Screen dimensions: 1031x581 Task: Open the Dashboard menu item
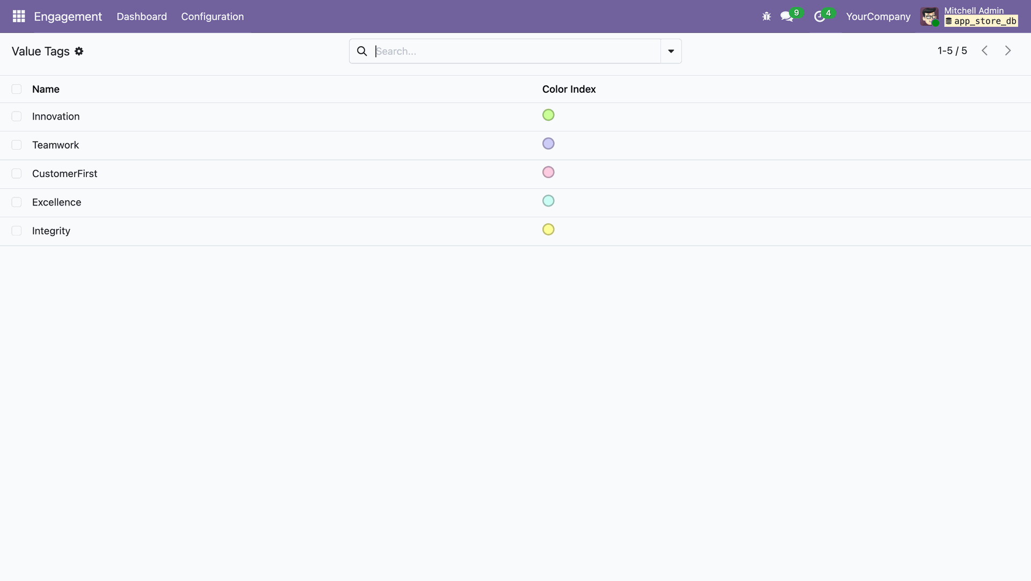point(142,17)
